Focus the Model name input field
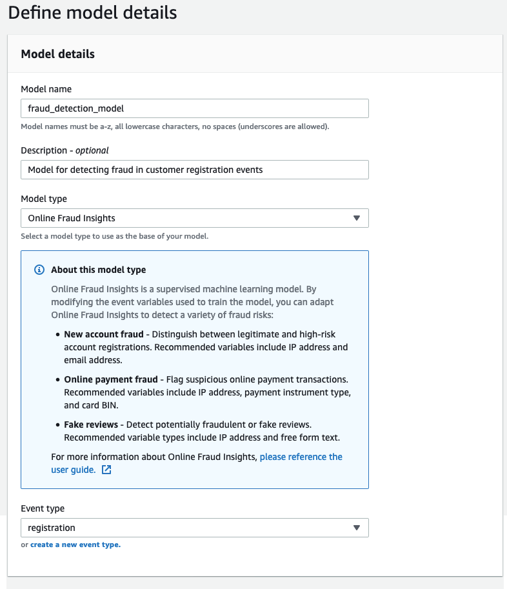The width and height of the screenshot is (507, 589). (x=194, y=108)
